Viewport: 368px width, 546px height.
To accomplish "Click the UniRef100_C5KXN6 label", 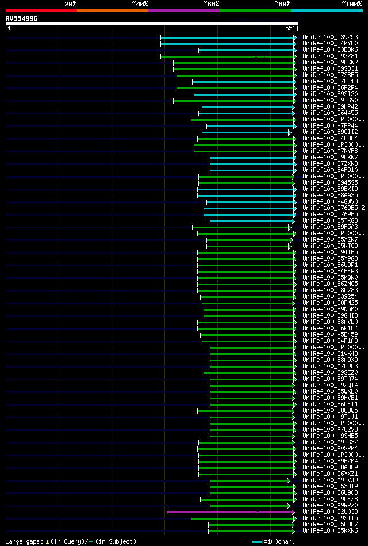I will [331, 531].
